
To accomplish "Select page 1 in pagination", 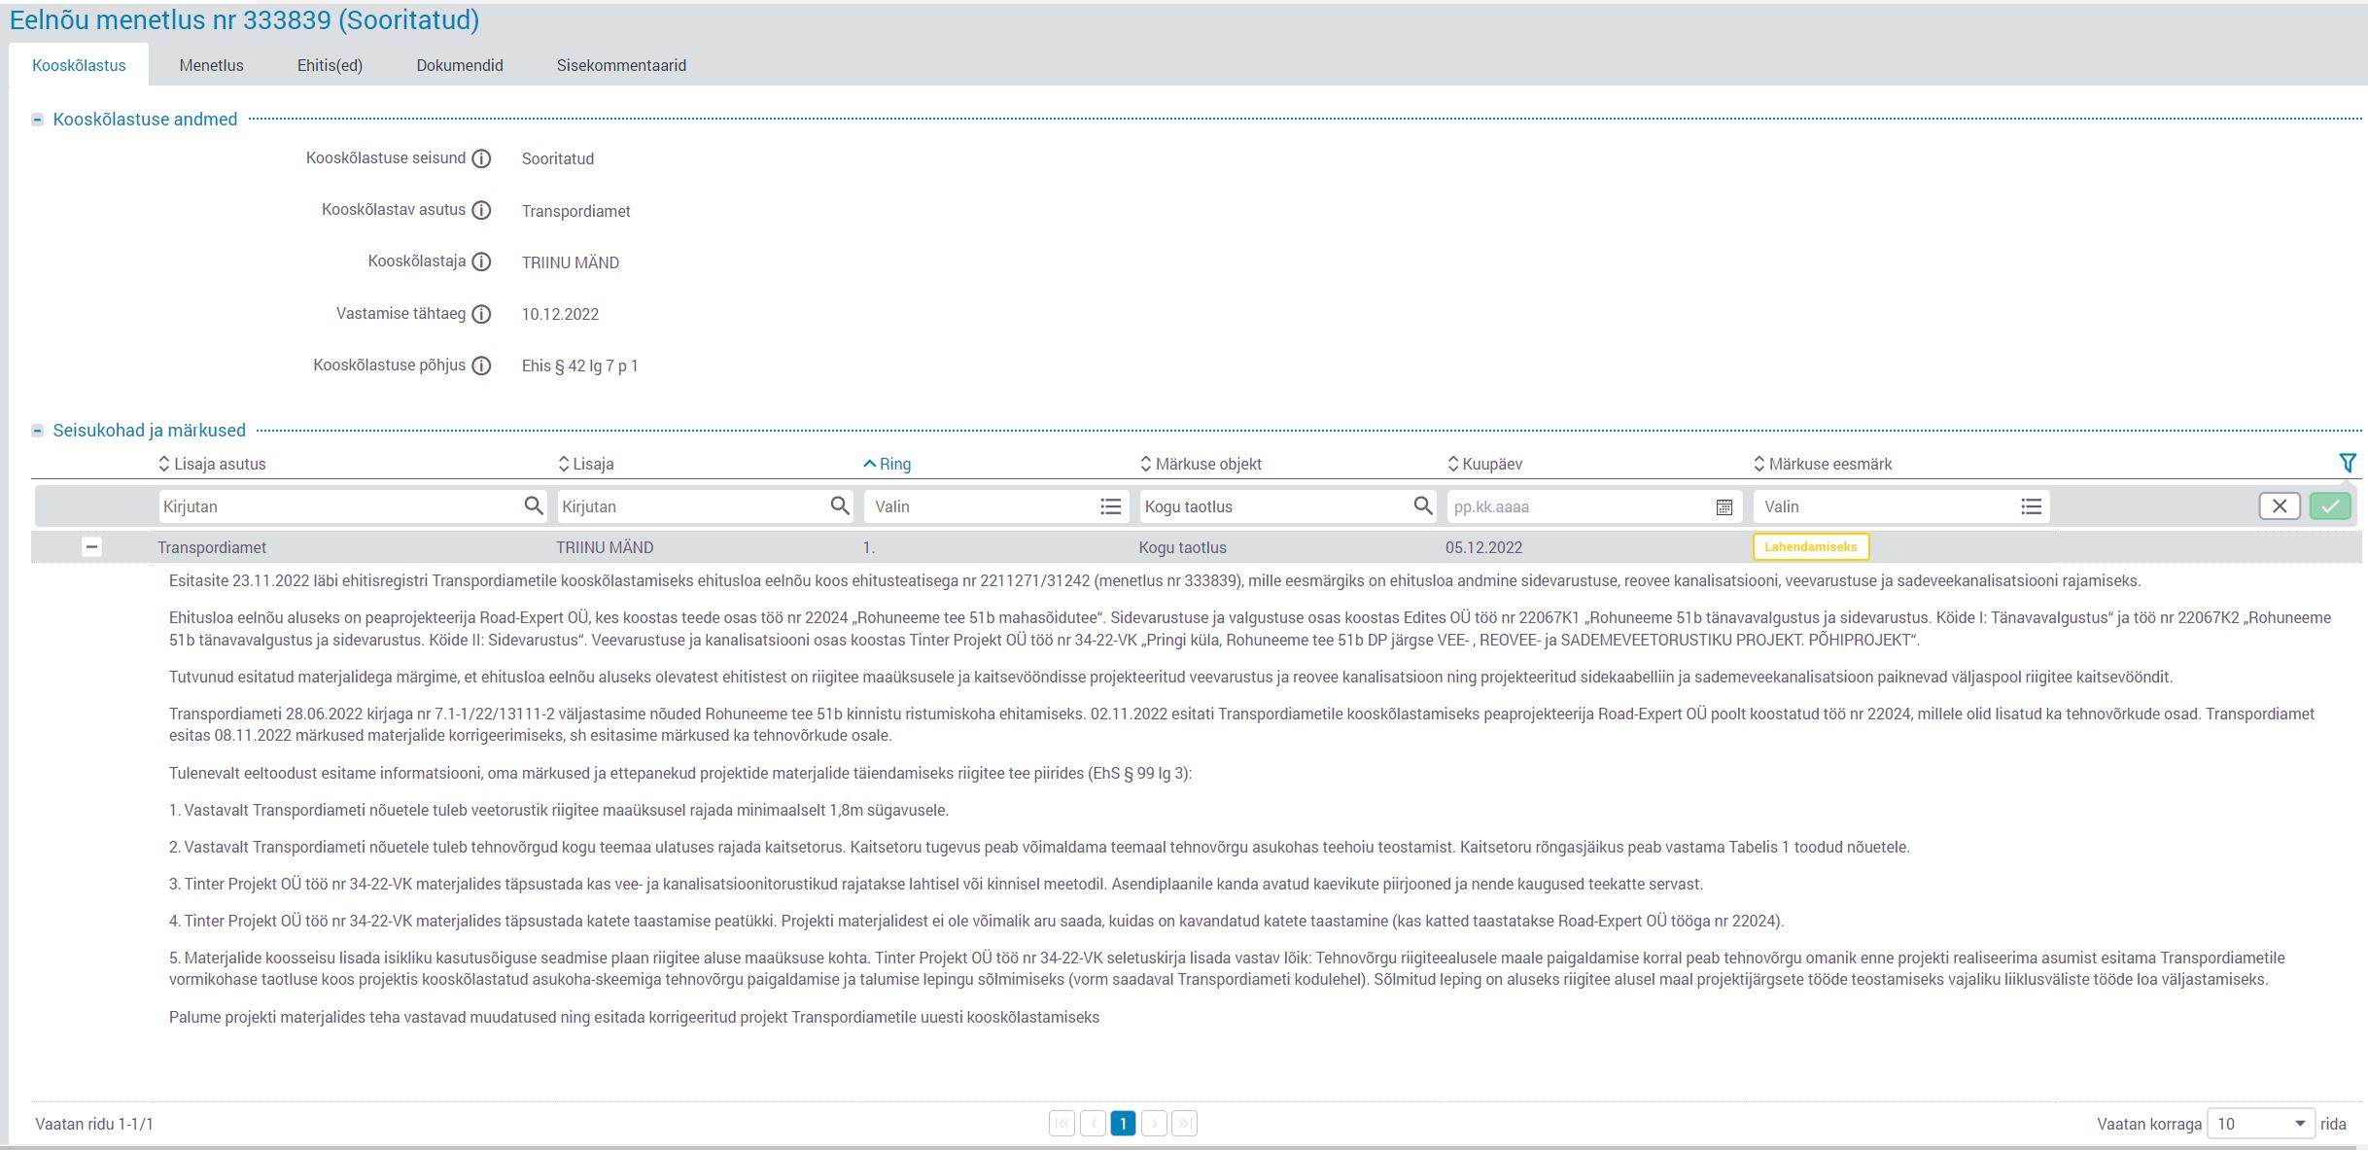I will pos(1123,1124).
